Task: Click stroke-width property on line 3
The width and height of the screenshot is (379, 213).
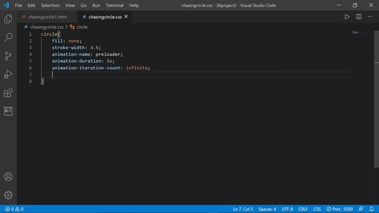Action: [x=68, y=47]
